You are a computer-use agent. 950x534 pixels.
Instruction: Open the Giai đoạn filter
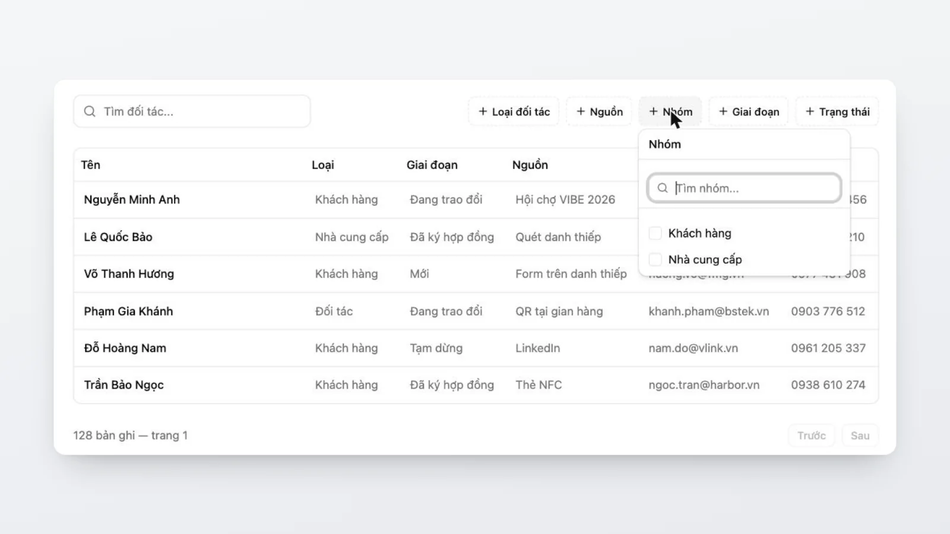[x=749, y=112]
